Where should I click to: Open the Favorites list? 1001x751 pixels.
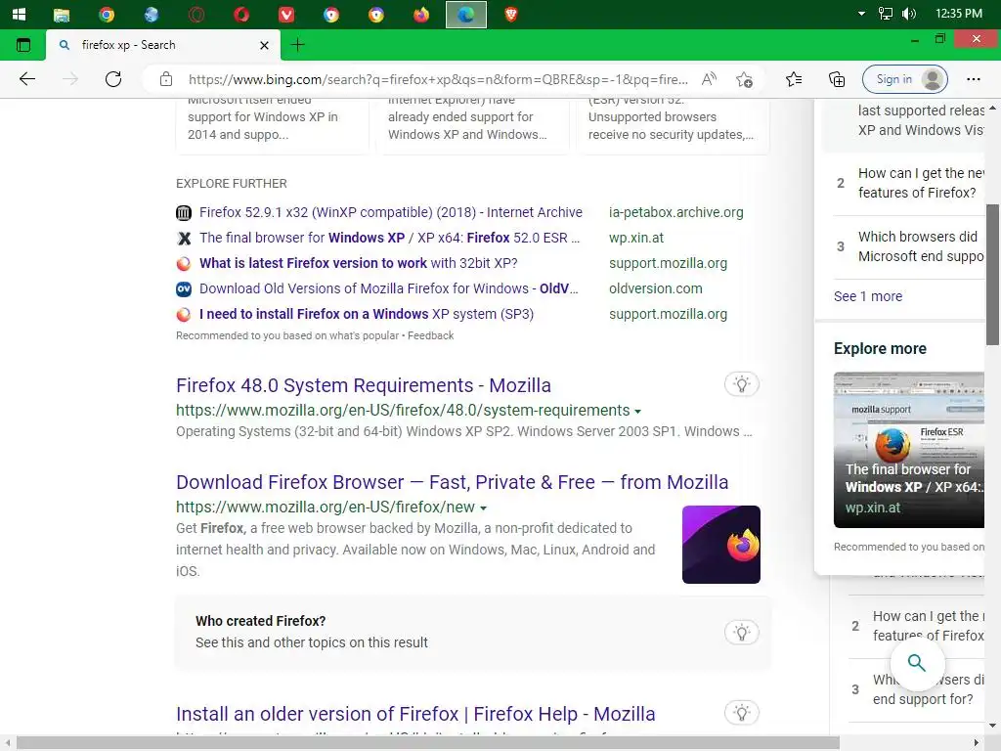[x=794, y=79]
